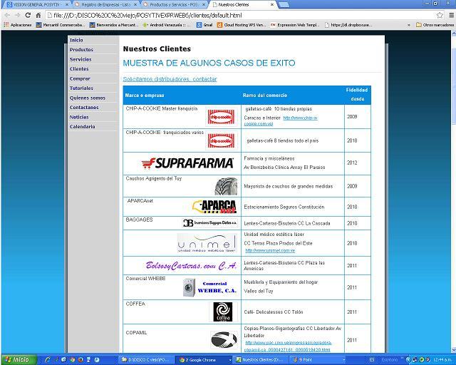Close the Nuestros Clientes tab
Viewport: 456px width, 365px height.
point(271,5)
